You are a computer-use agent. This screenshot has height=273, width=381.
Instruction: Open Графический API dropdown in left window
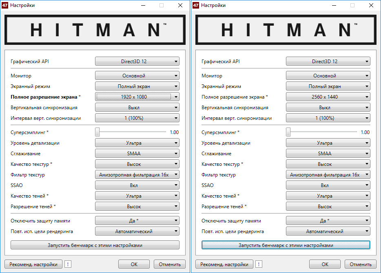click(x=137, y=62)
